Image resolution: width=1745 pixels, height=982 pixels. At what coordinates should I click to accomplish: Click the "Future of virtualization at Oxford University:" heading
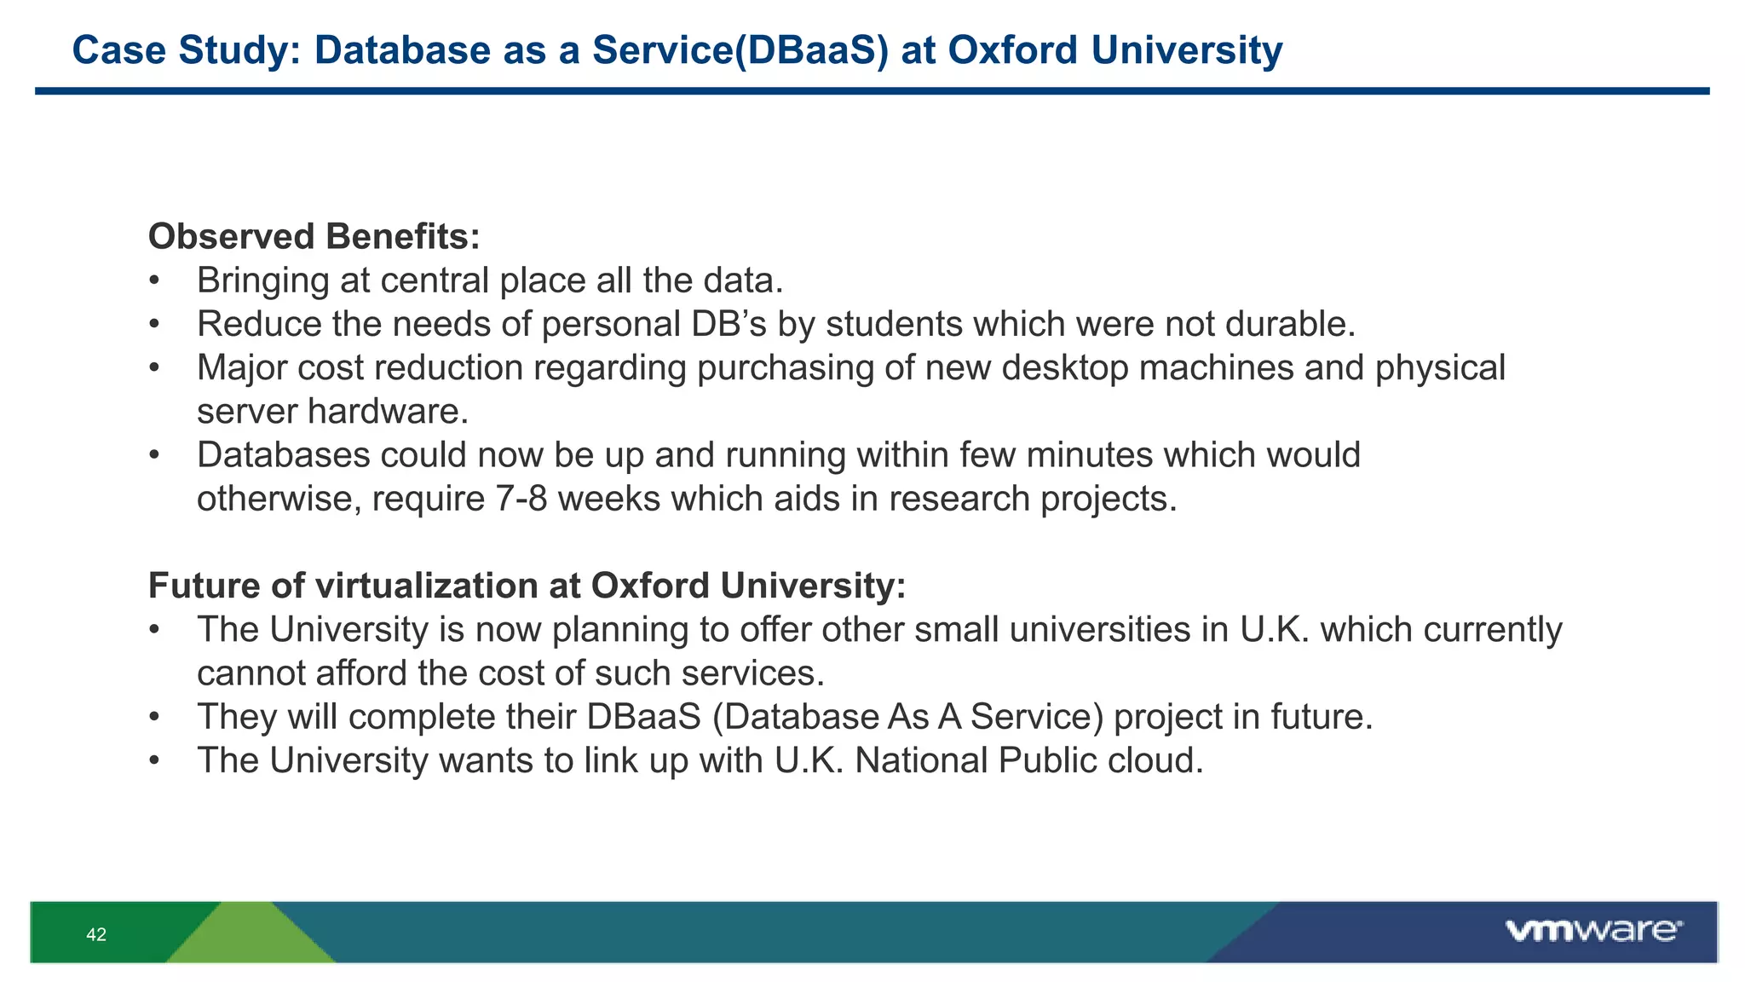coord(527,586)
